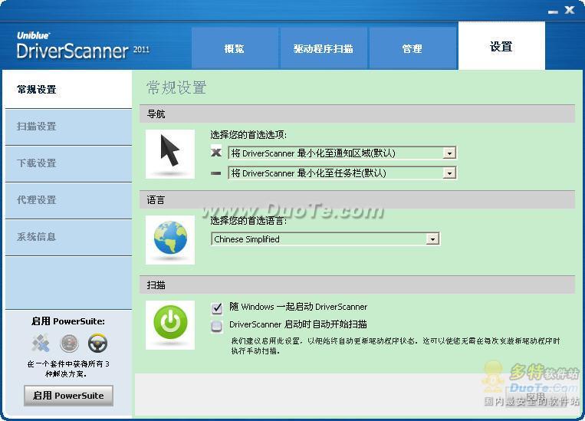Open 下载设置 in the sidebar
This screenshot has height=421, width=585.
[69, 163]
